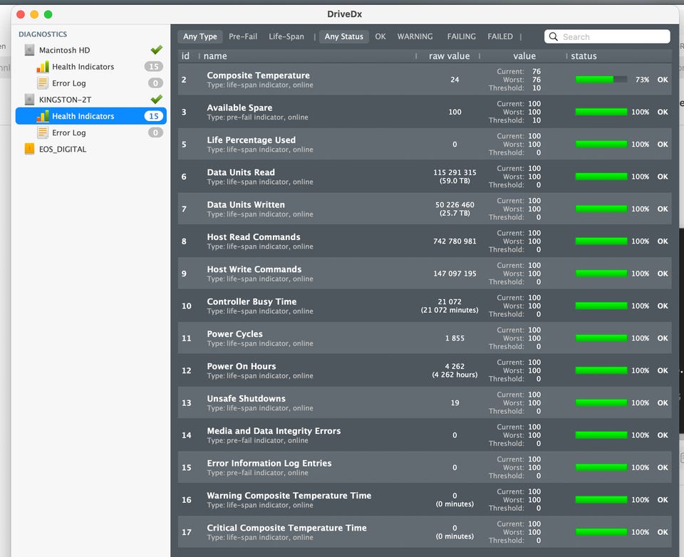This screenshot has height=557, width=684.
Task: Sort by the raw value column header
Action: (449, 56)
